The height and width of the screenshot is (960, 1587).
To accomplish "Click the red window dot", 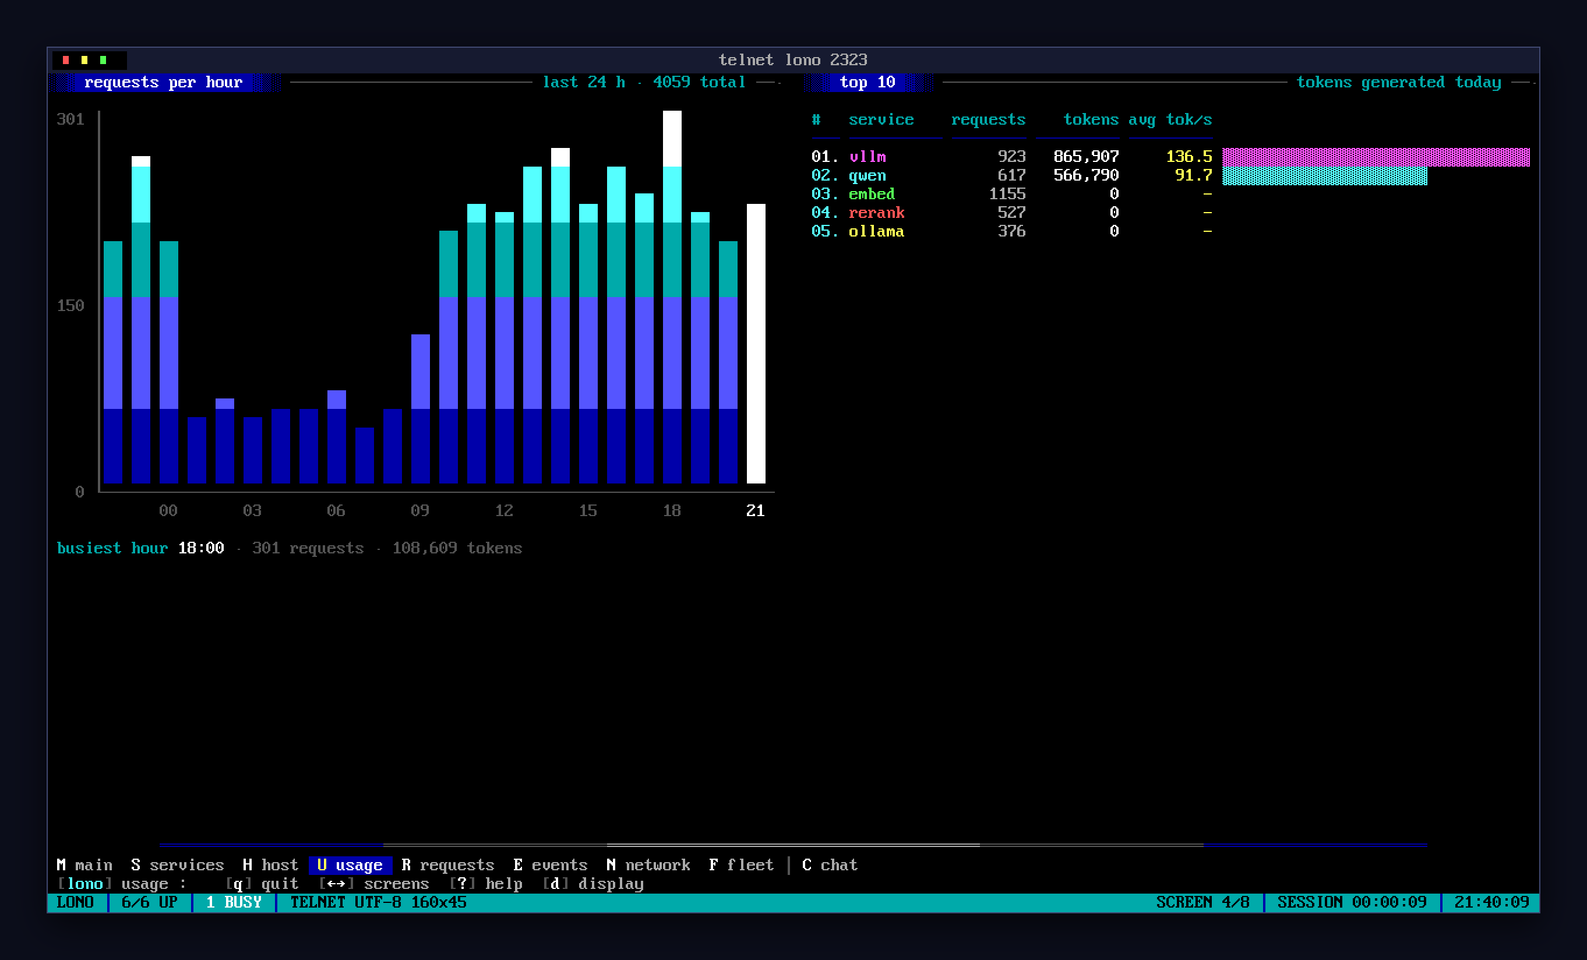I will (x=66, y=60).
